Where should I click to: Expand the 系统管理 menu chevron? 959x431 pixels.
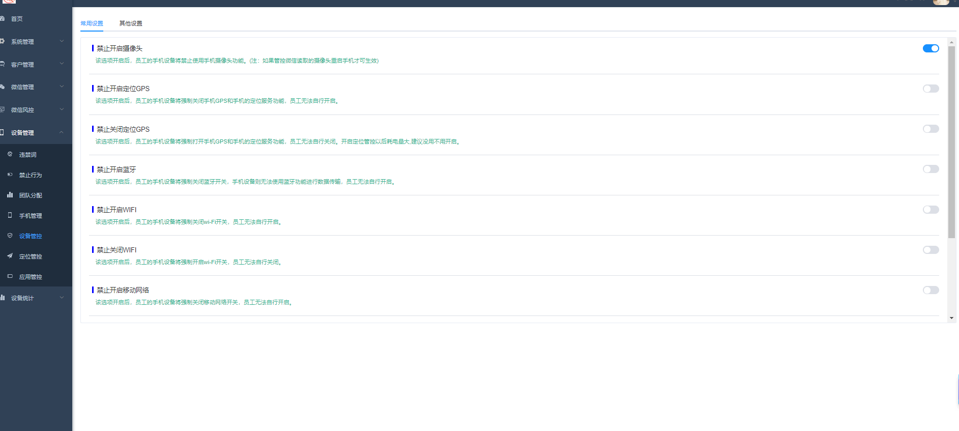pos(62,41)
